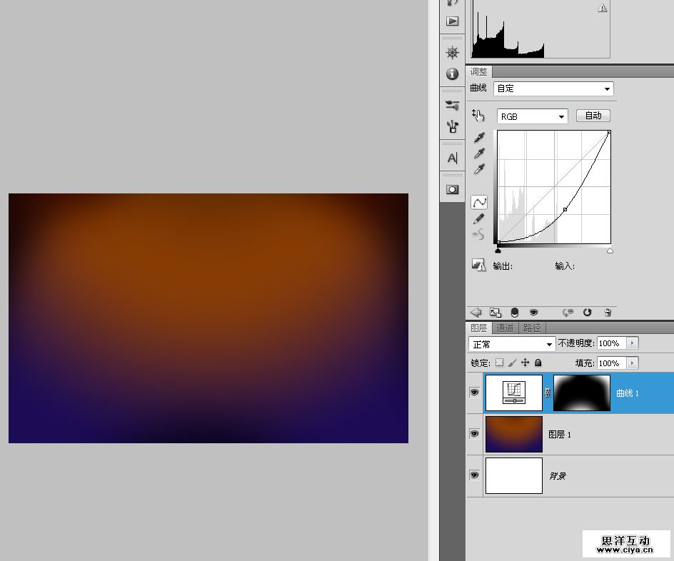Select the curve point editing tool
The width and height of the screenshot is (674, 561).
point(479,202)
